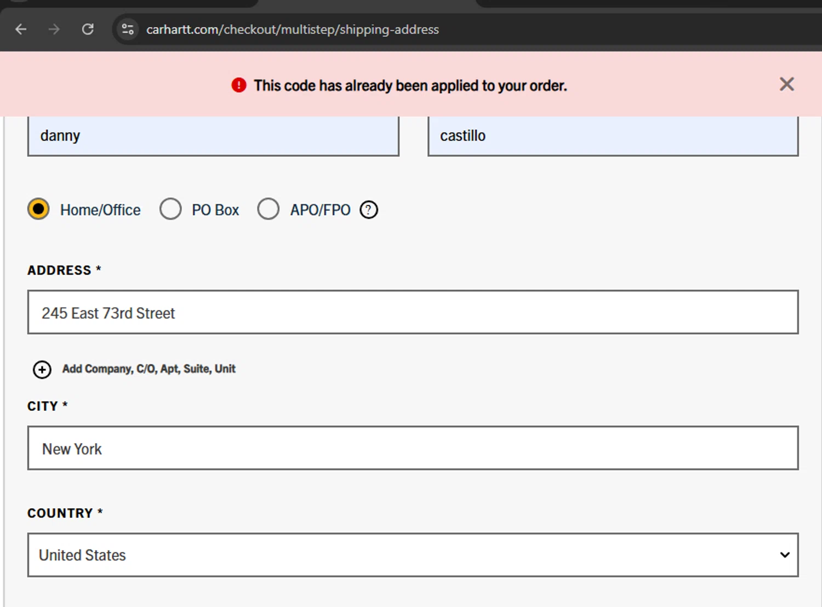Screen dimensions: 822x607
Task: Click the first name field with danny
Action: point(213,136)
